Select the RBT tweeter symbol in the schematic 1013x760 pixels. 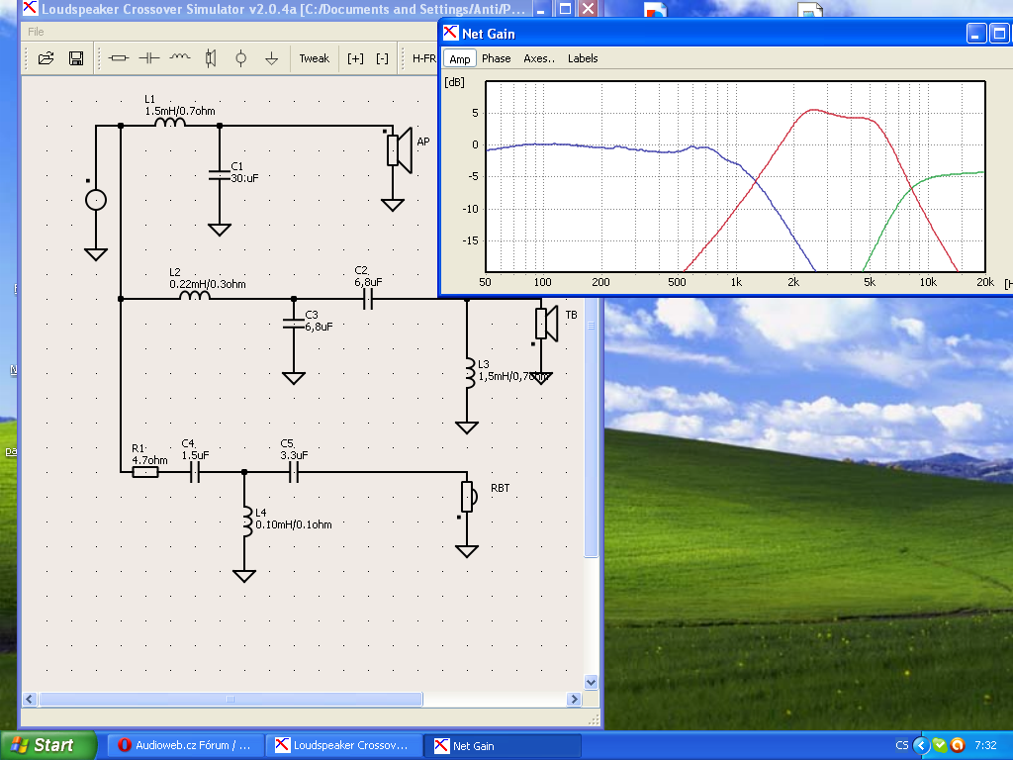[469, 497]
